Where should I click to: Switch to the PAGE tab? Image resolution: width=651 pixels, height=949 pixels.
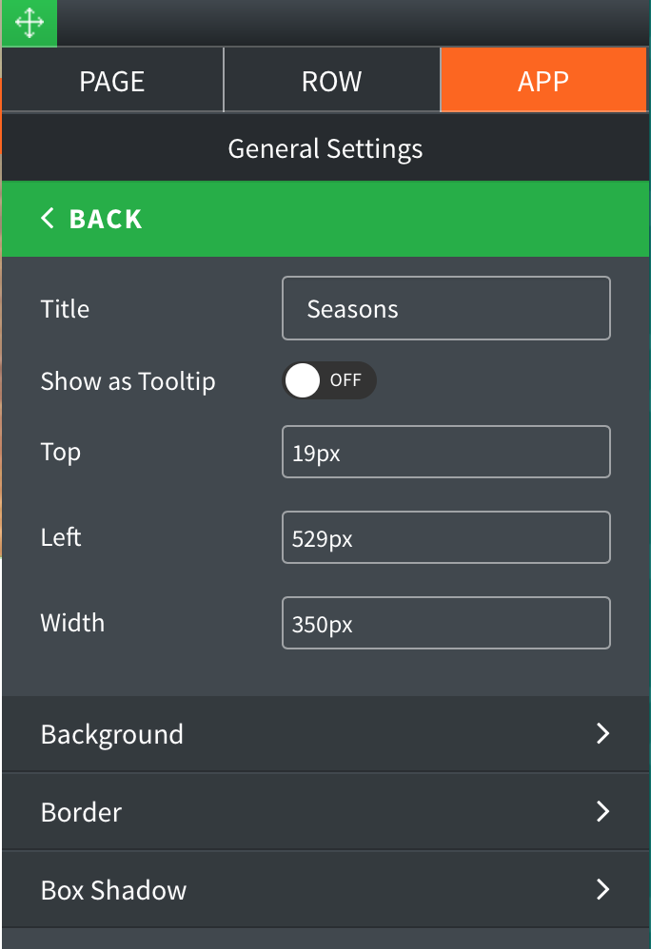tap(112, 82)
